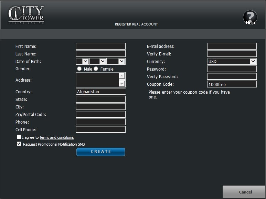Focus the E-mail address field
This screenshot has width=266, height=199.
[x=232, y=46]
